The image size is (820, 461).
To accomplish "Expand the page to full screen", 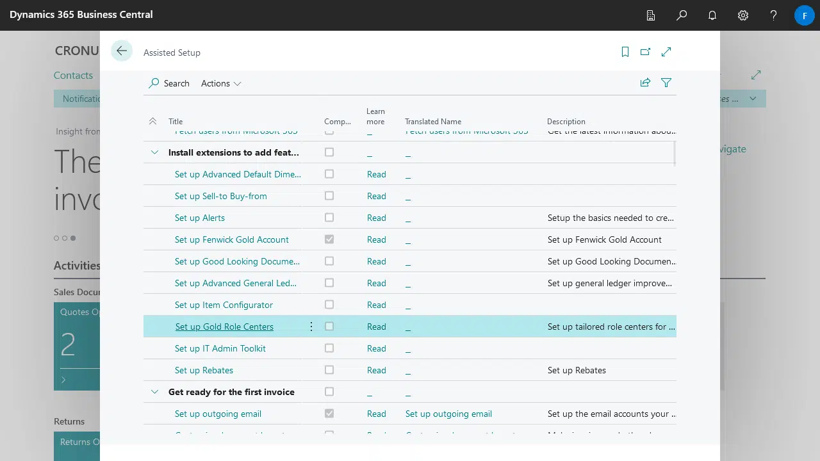I will pos(666,52).
